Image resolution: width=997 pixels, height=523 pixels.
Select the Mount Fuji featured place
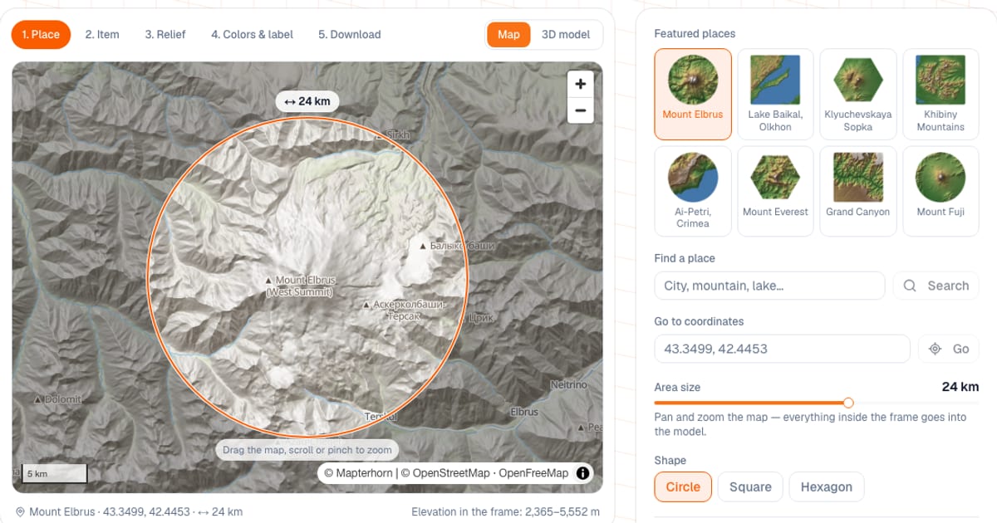[941, 191]
